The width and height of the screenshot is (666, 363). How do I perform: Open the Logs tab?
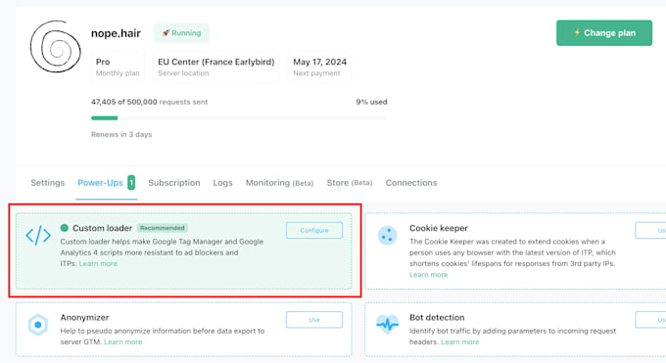coord(222,183)
